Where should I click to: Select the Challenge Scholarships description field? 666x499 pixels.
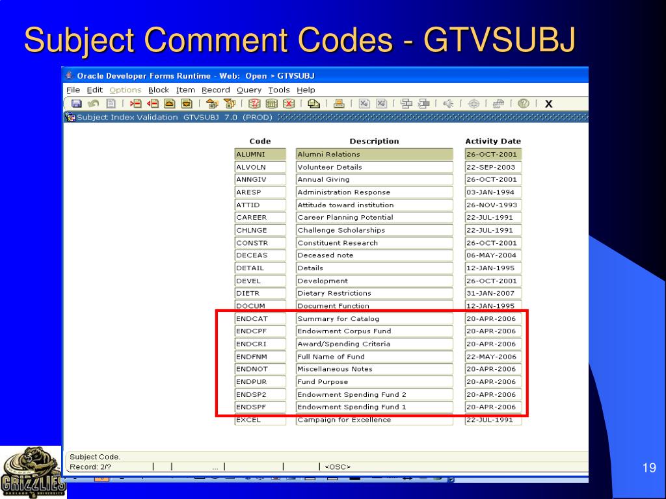point(374,230)
